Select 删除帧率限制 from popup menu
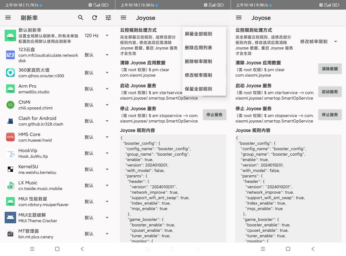 [x=204, y=62]
